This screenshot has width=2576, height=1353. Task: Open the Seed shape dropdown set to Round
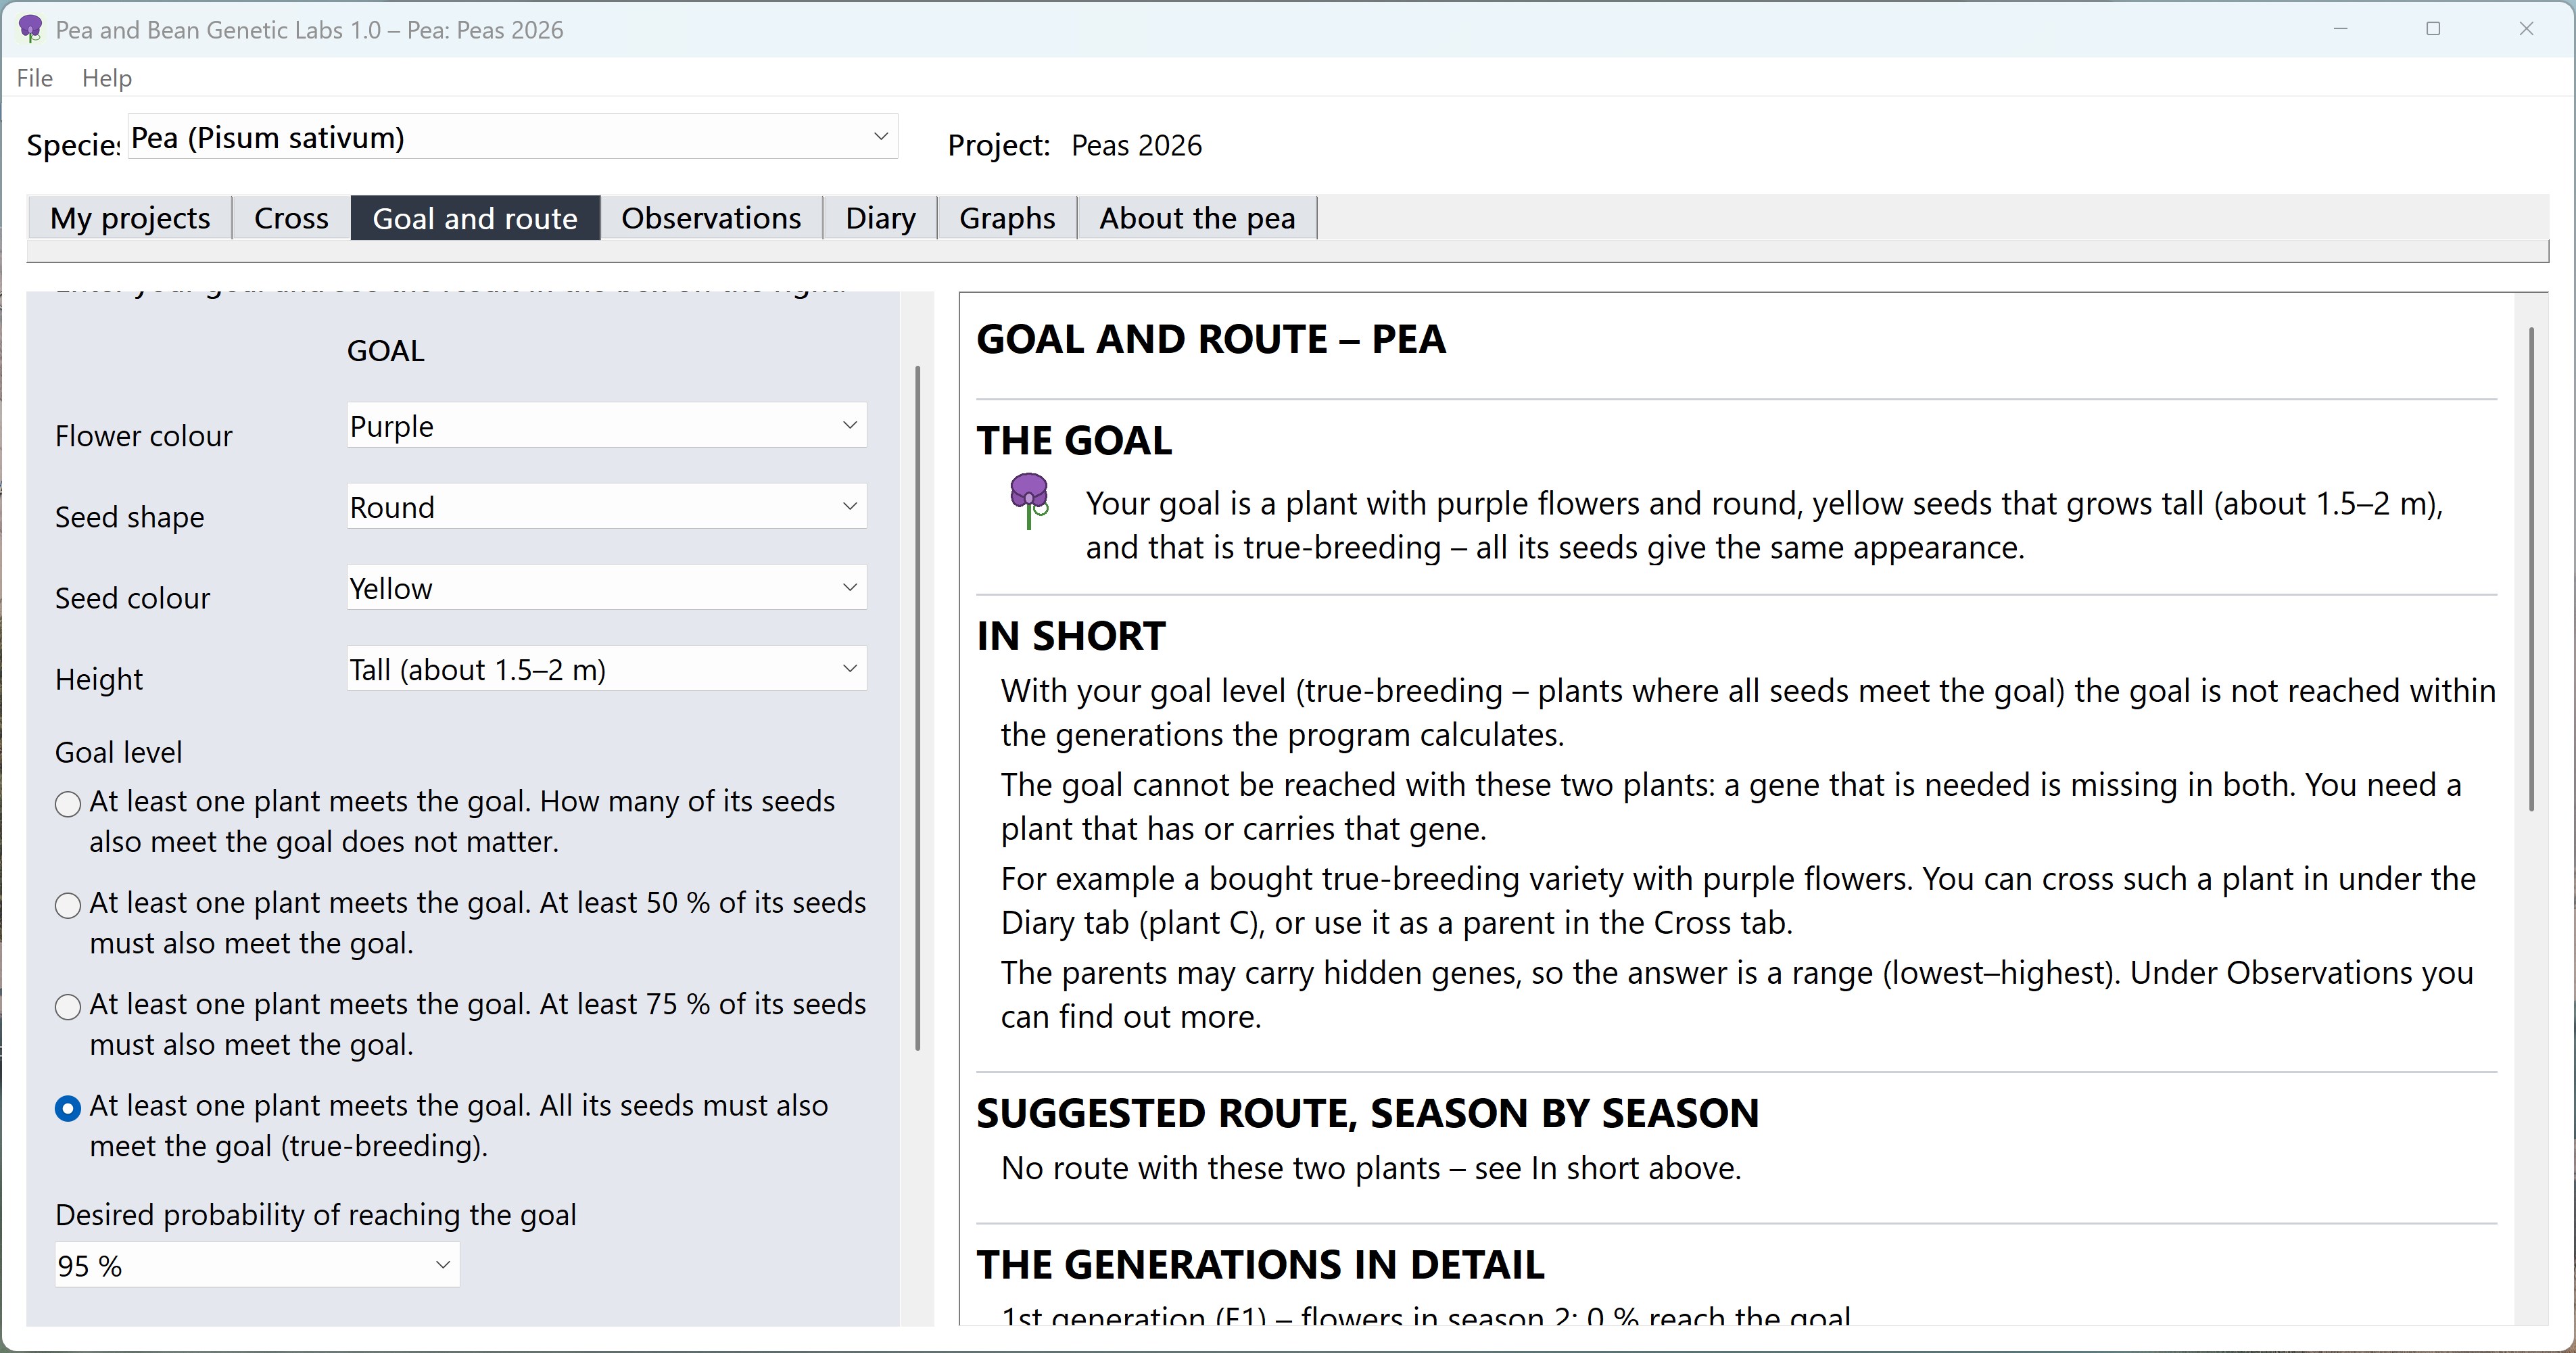click(x=606, y=507)
